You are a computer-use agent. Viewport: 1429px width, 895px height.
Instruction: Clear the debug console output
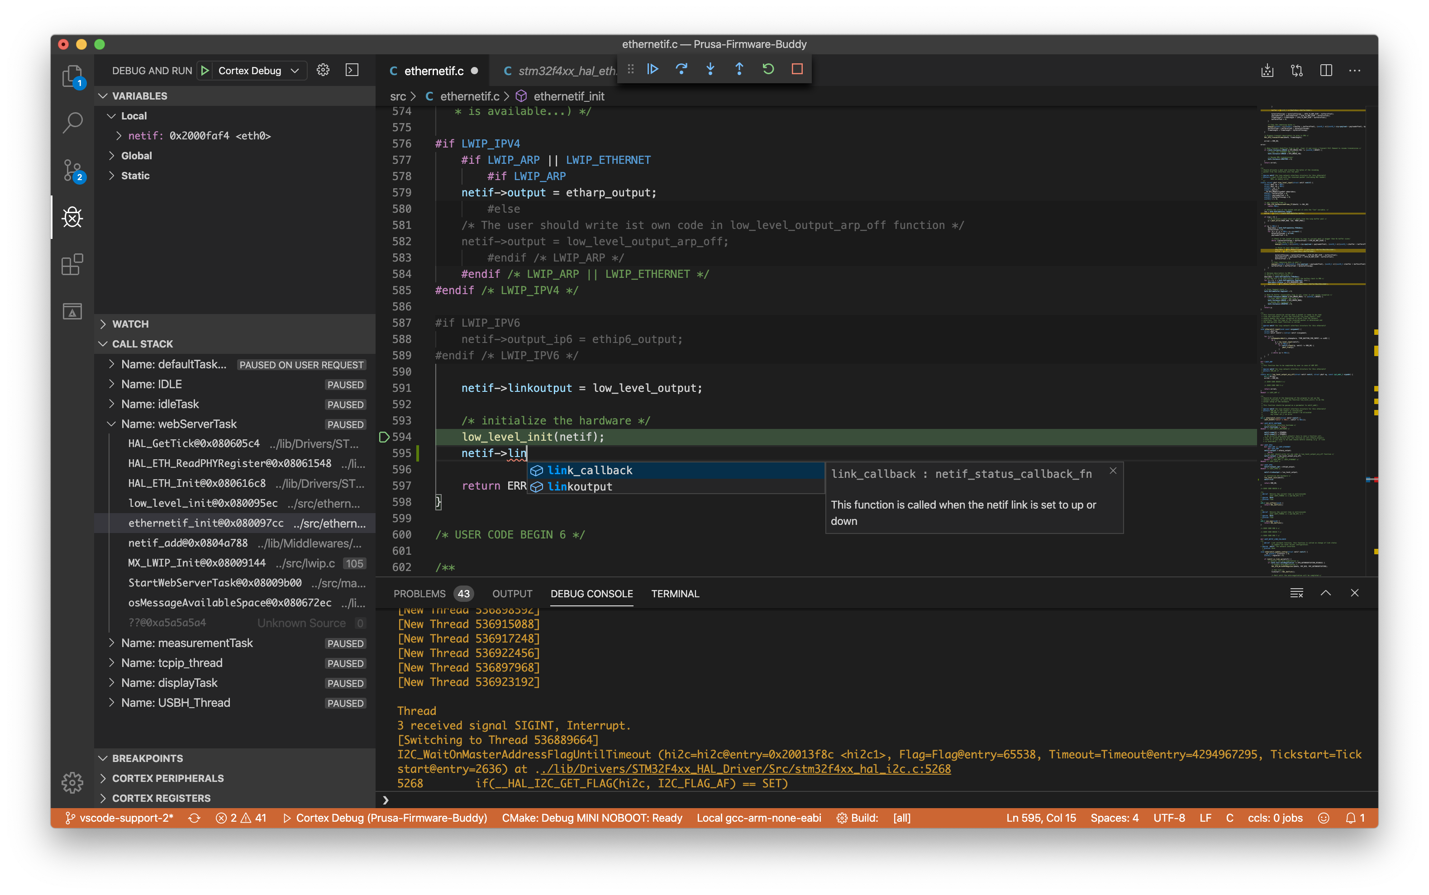pos(1296,593)
